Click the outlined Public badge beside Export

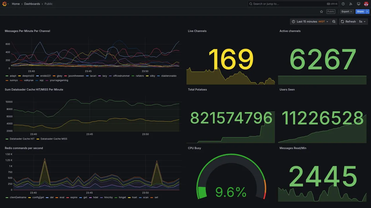coord(331,12)
